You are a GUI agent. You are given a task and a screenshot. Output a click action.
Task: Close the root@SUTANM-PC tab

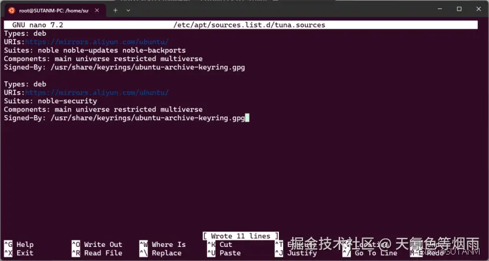click(x=97, y=11)
